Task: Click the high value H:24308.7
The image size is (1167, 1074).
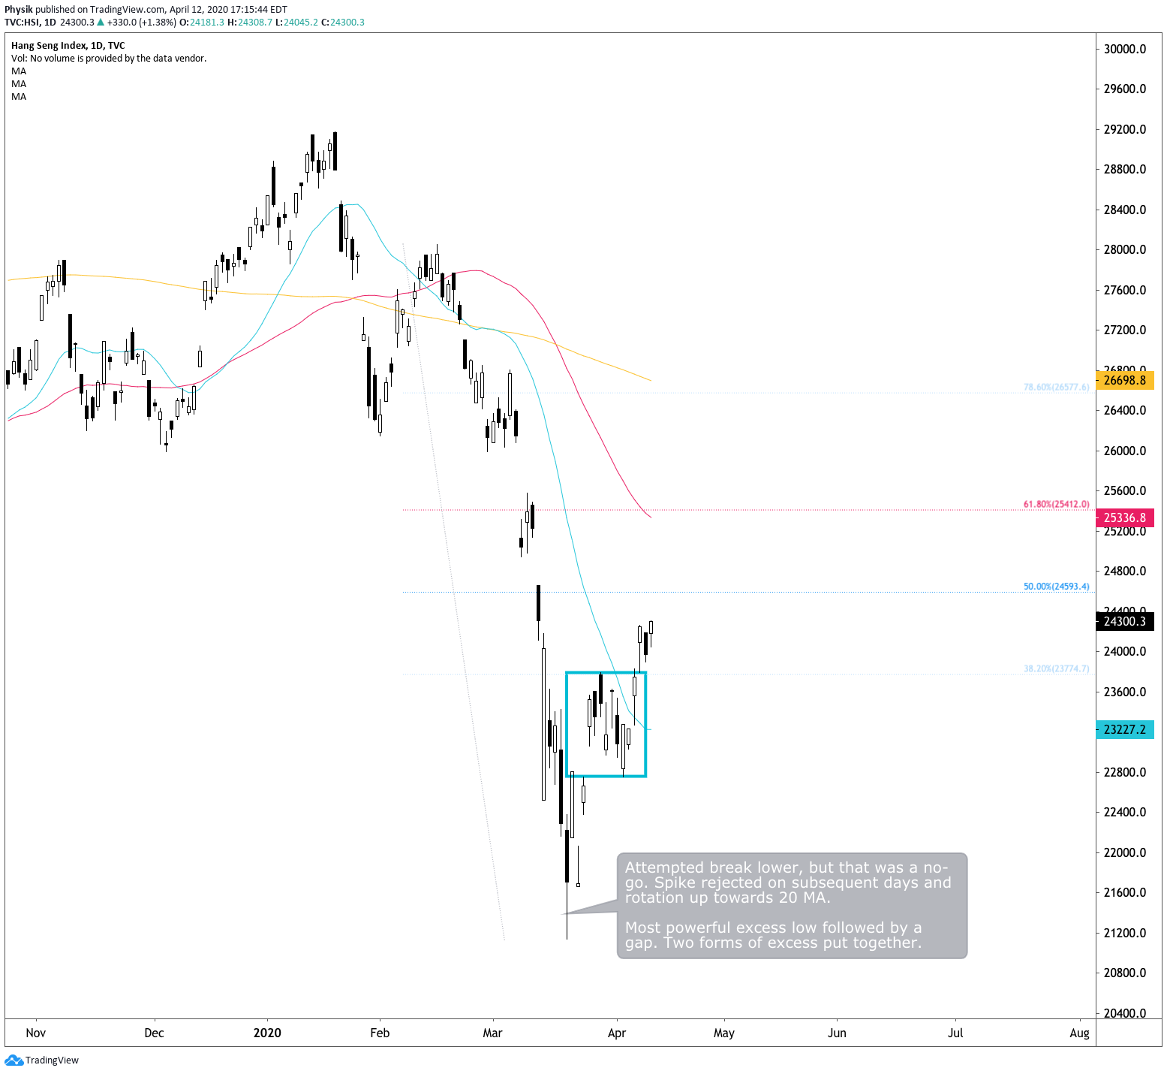Action: point(250,23)
